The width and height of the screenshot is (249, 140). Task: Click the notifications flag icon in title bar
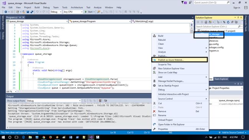pos(184,3)
